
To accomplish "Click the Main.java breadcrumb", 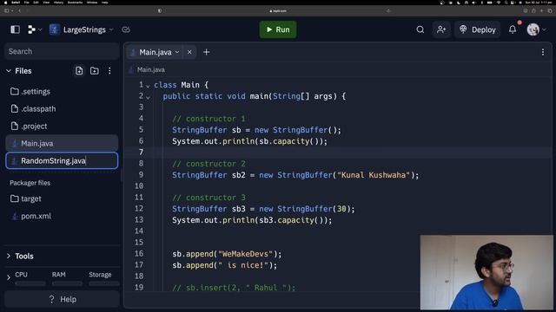I will click(x=150, y=69).
